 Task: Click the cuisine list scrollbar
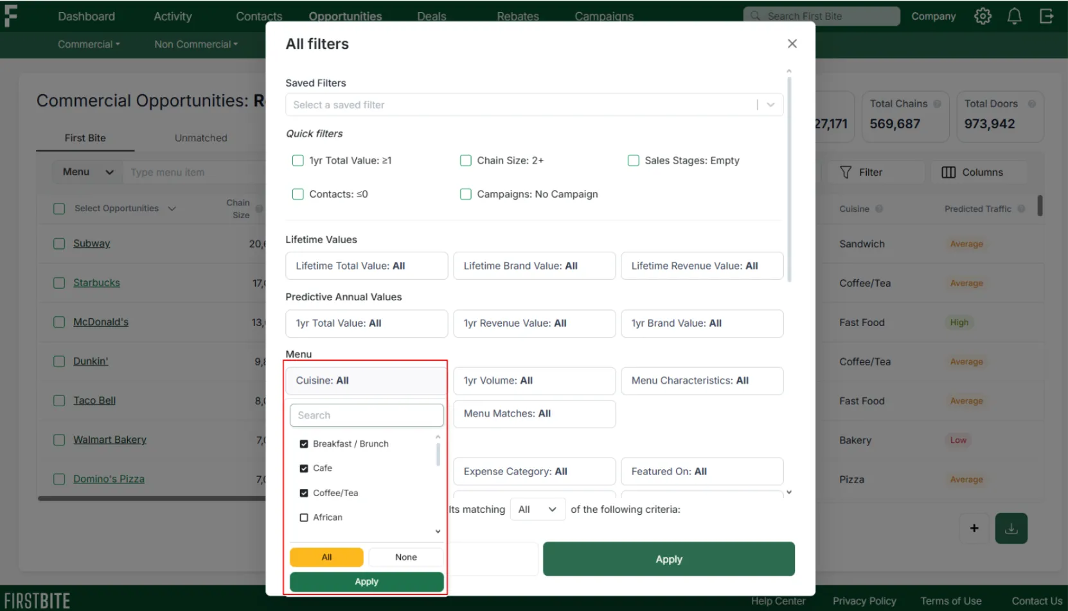[438, 455]
